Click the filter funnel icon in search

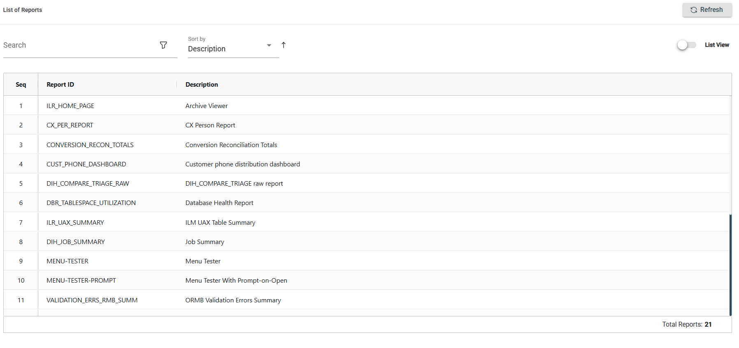point(163,45)
